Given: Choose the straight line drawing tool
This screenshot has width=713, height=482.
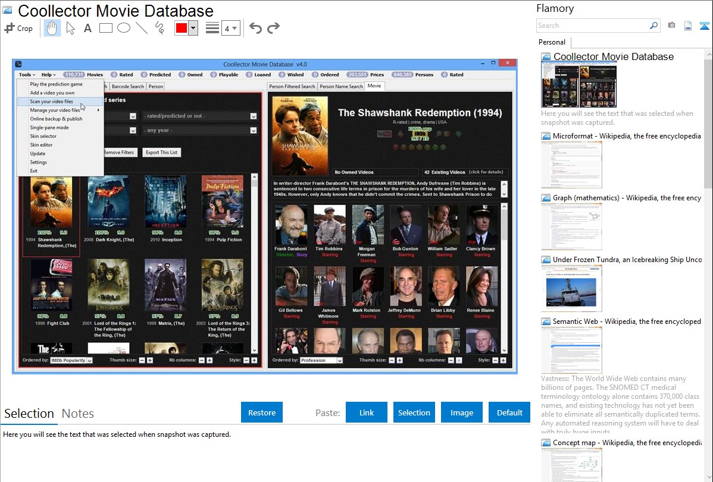Looking at the screenshot, I should click(142, 28).
